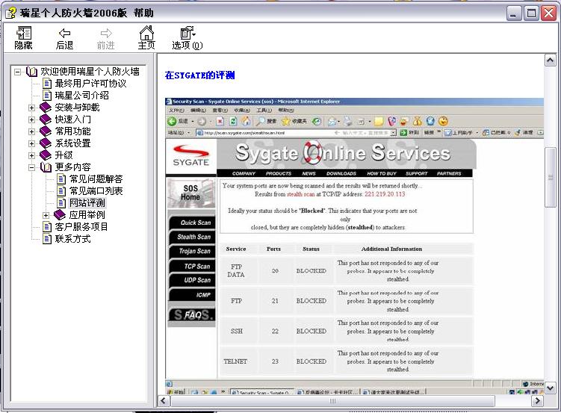This screenshot has width=561, height=413.
Task: Click the page icon beside 瑞星公司介绍
Action: click(47, 96)
